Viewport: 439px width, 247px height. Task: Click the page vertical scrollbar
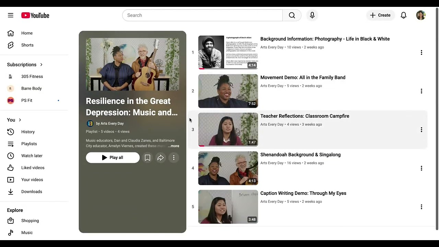point(437,119)
